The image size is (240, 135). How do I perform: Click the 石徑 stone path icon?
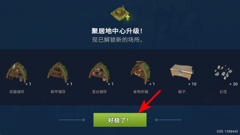coord(223,72)
